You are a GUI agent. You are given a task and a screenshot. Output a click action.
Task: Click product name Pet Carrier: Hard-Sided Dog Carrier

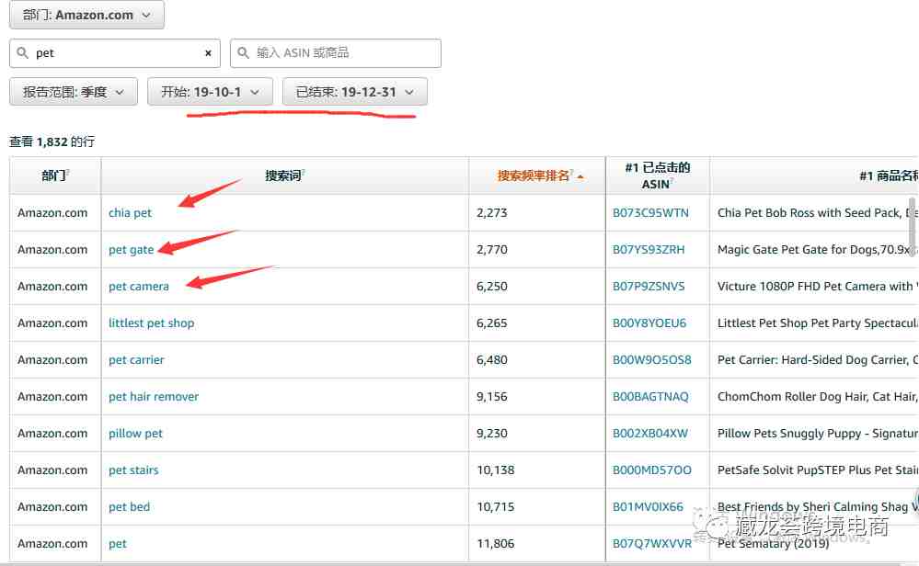tap(818, 360)
